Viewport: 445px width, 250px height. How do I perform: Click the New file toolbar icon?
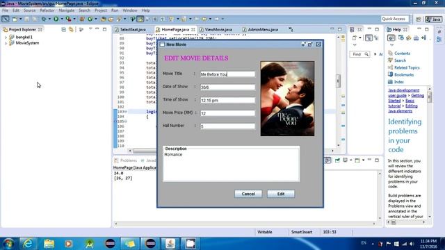click(15, 19)
